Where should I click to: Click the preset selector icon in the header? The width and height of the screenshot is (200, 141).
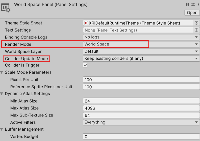click(x=192, y=5)
